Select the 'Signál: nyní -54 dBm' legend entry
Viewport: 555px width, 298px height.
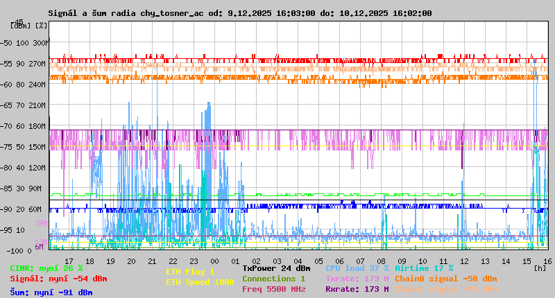[x=58, y=279]
